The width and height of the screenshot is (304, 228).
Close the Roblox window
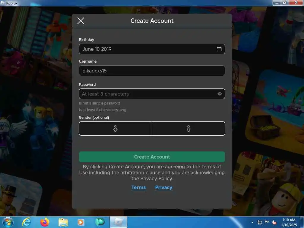point(296,2)
